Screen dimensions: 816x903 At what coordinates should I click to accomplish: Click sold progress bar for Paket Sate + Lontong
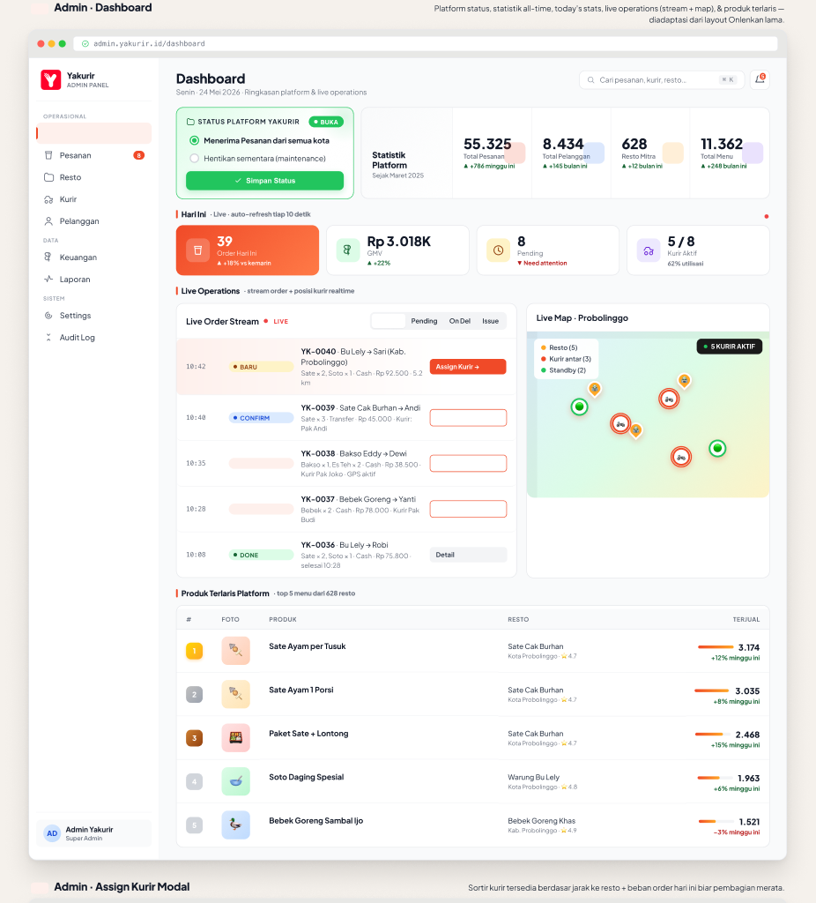coord(713,735)
